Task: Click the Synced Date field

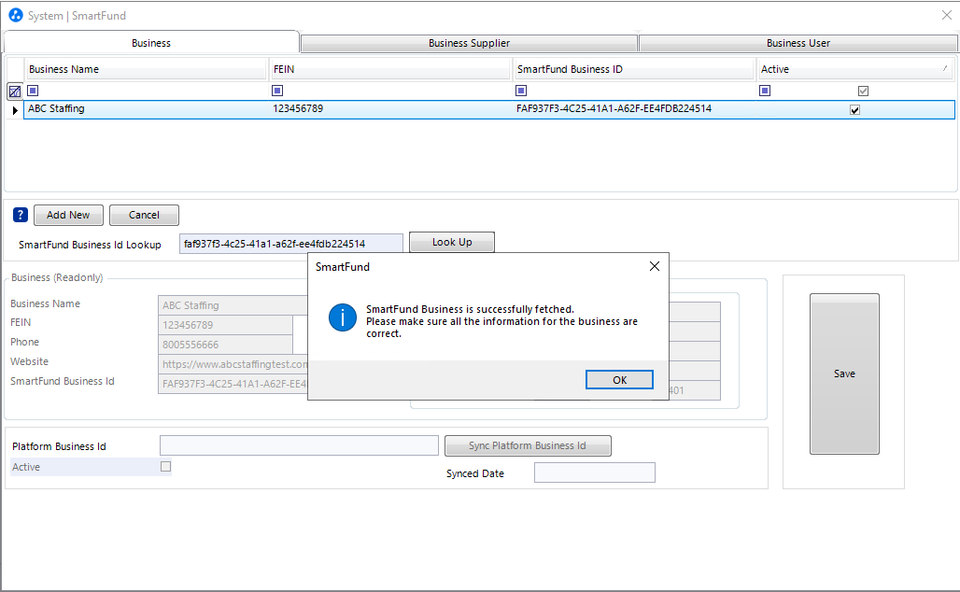Action: point(595,472)
